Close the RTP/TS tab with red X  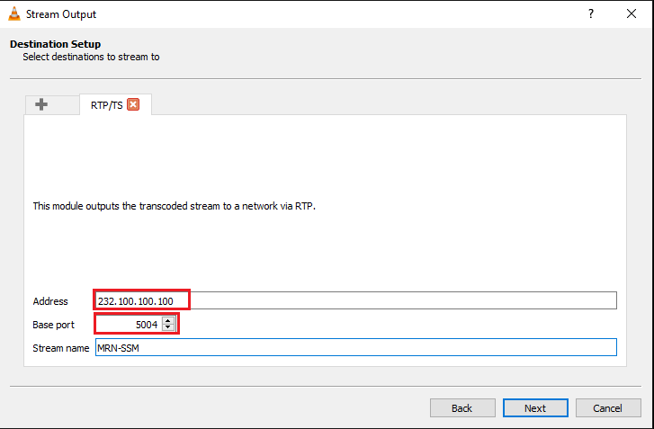click(x=133, y=104)
